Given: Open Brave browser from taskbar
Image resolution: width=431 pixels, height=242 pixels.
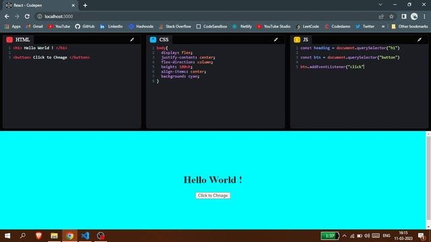Looking at the screenshot, I should click(x=38, y=236).
